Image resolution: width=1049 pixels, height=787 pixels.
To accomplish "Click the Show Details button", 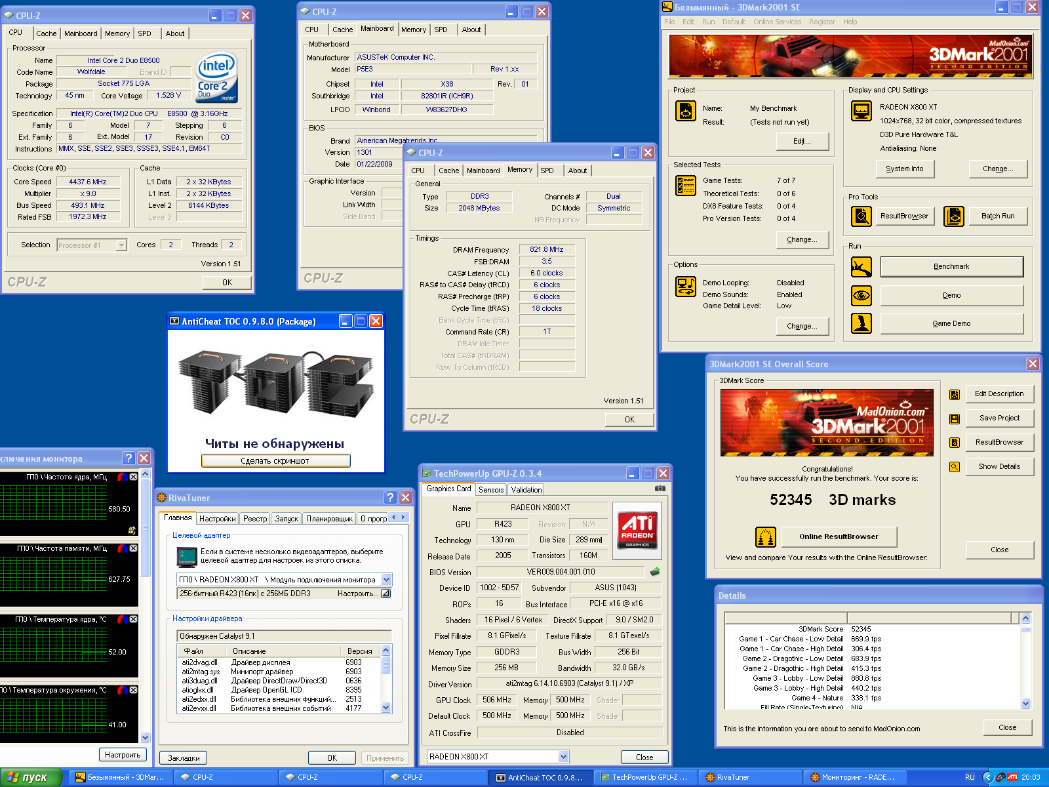I will pyautogui.click(x=999, y=467).
